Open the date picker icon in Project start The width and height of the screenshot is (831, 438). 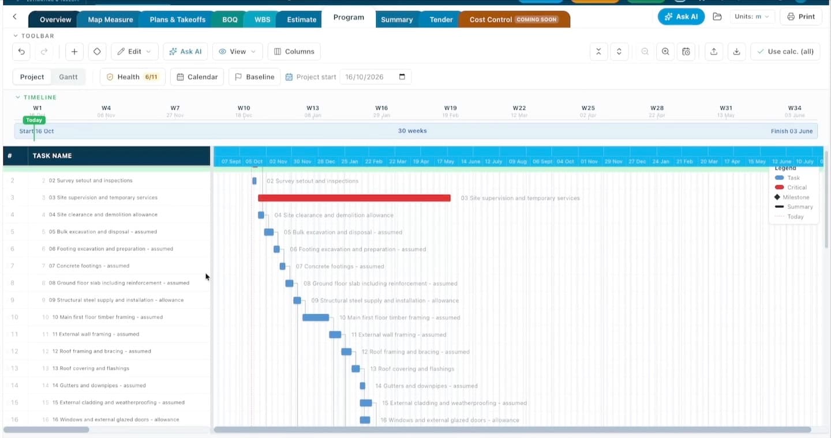(402, 77)
